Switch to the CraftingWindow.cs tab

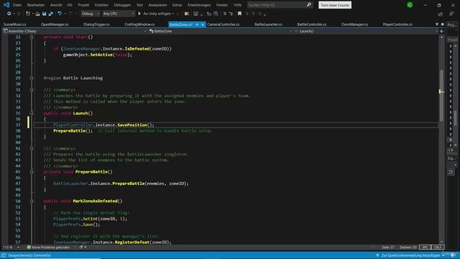139,24
